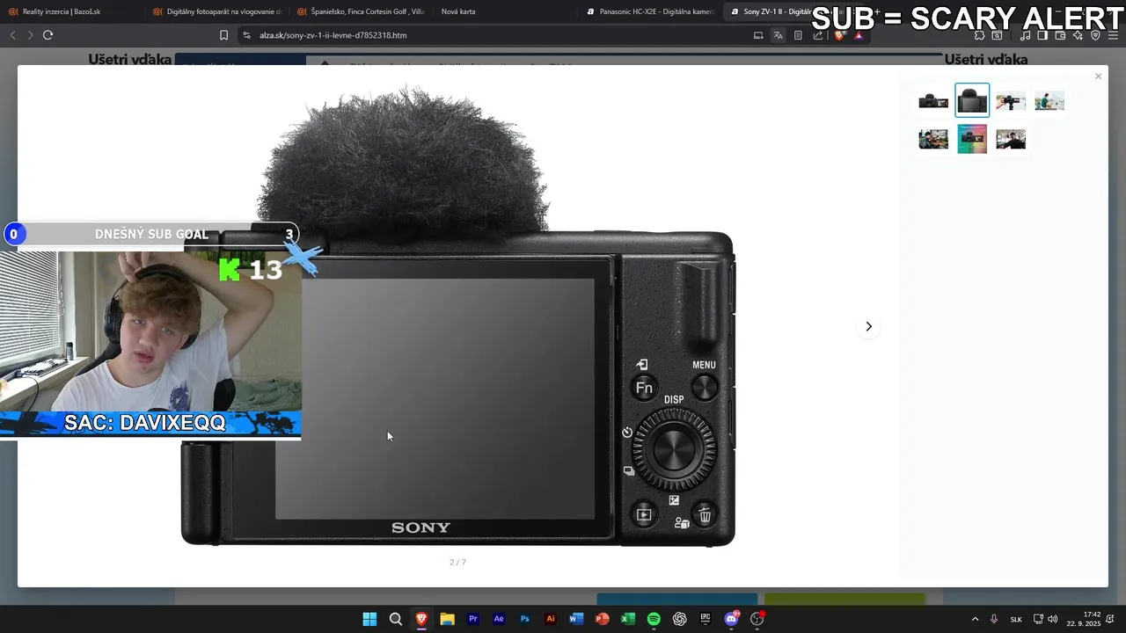The image size is (1126, 633).
Task: Open taskbar Search
Action: [x=396, y=619]
